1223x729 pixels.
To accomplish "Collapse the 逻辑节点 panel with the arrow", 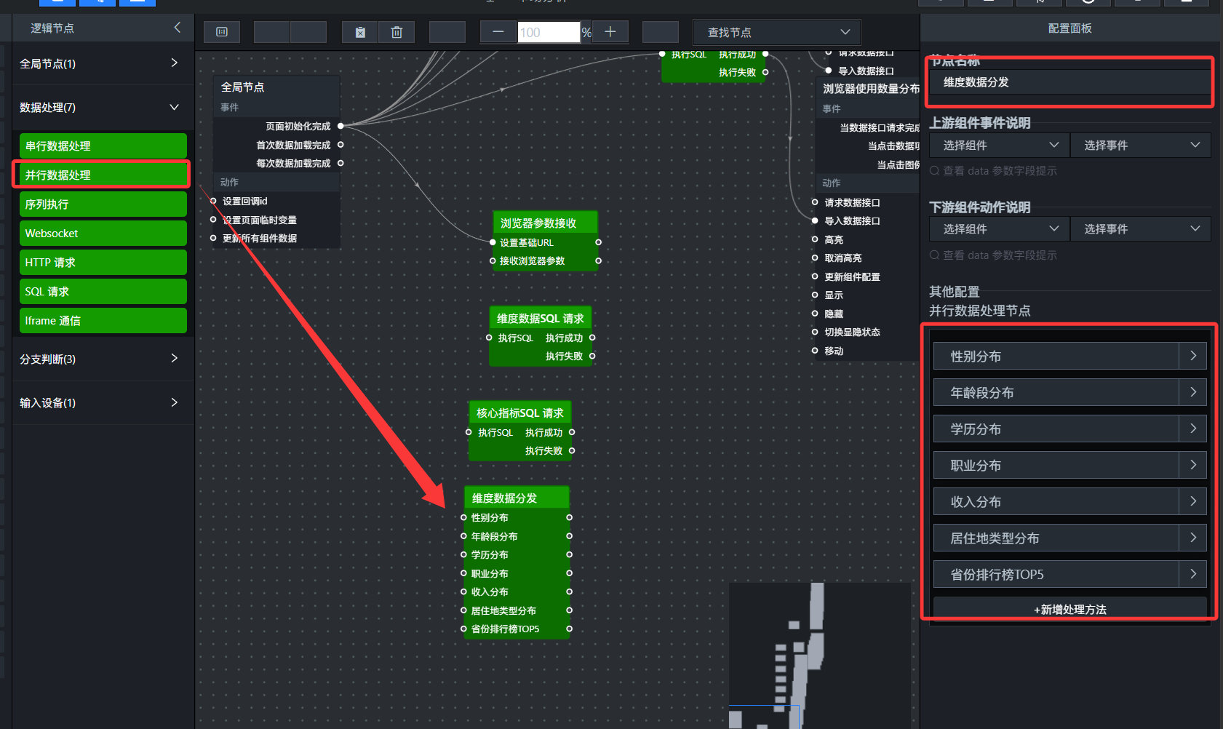I will click(177, 28).
